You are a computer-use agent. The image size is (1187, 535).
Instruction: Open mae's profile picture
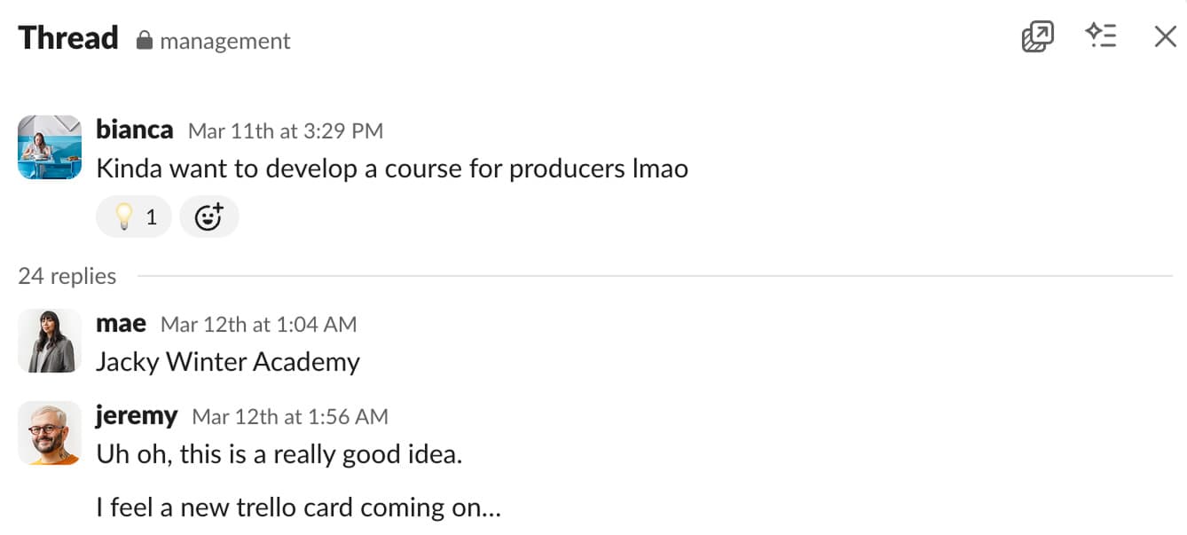point(50,341)
